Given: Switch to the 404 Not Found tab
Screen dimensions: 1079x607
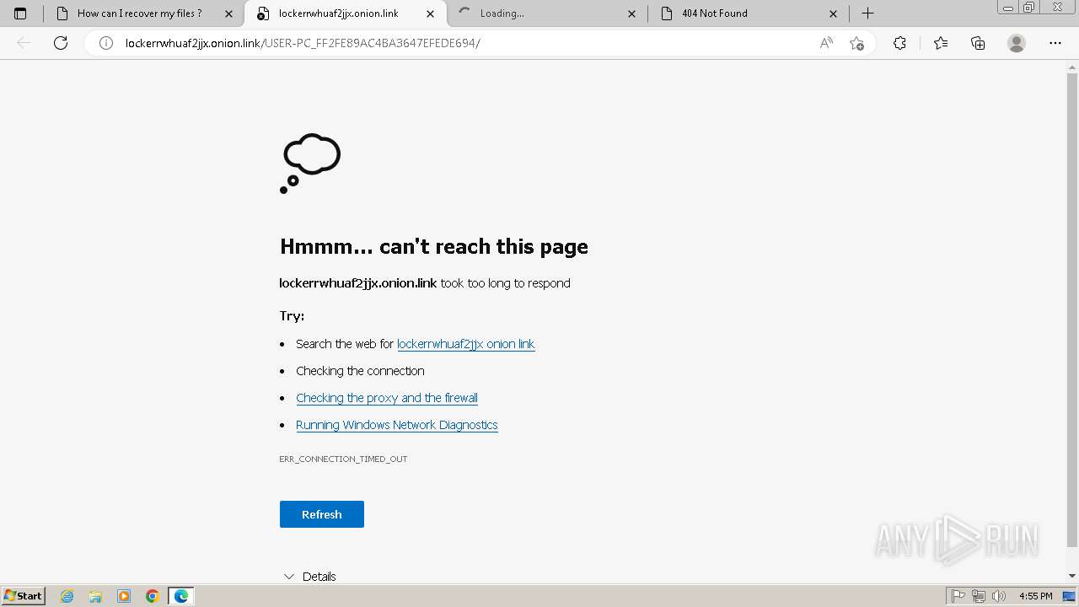Looking at the screenshot, I should 749,13.
